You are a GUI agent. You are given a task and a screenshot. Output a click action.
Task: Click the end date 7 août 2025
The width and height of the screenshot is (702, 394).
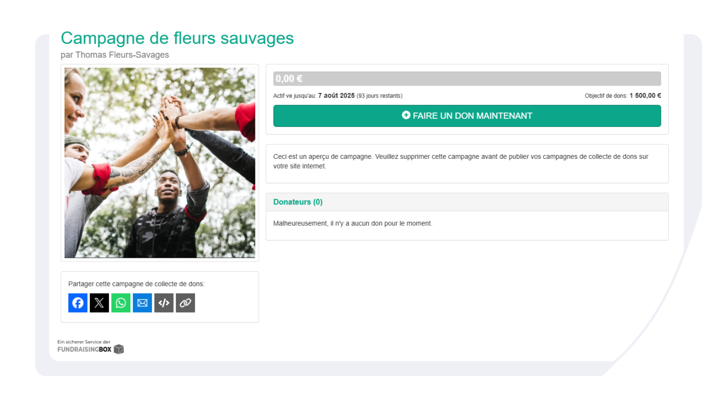pyautogui.click(x=336, y=95)
